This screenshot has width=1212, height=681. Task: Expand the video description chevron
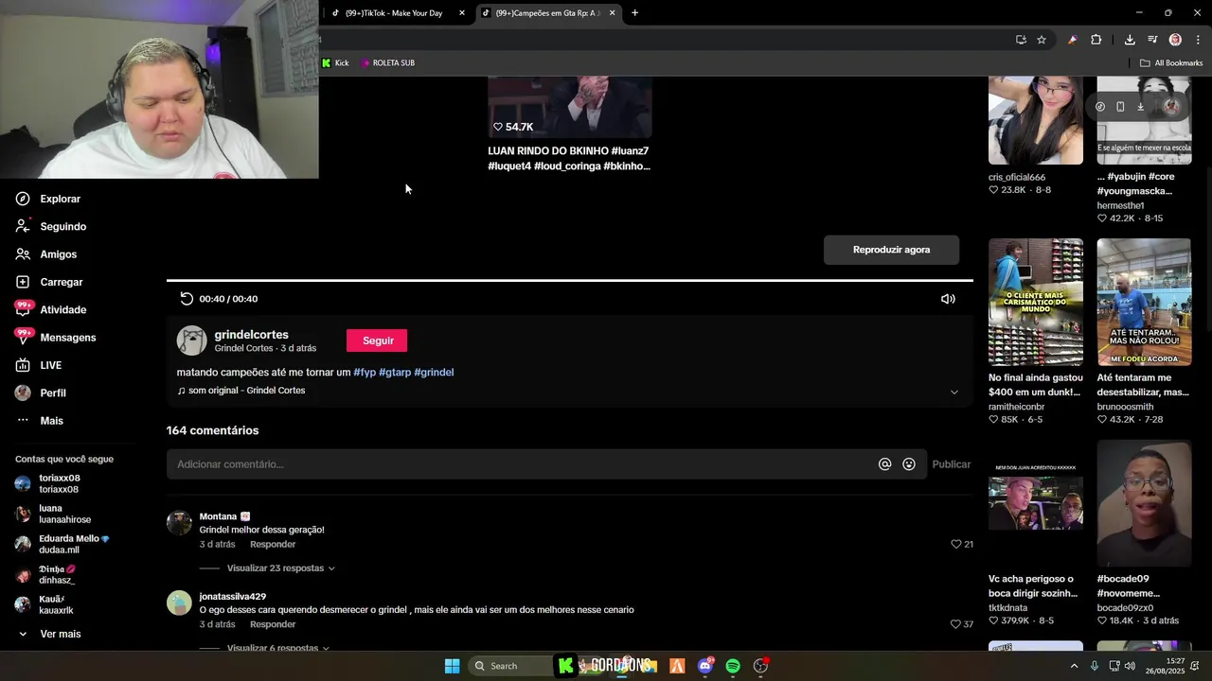point(954,392)
